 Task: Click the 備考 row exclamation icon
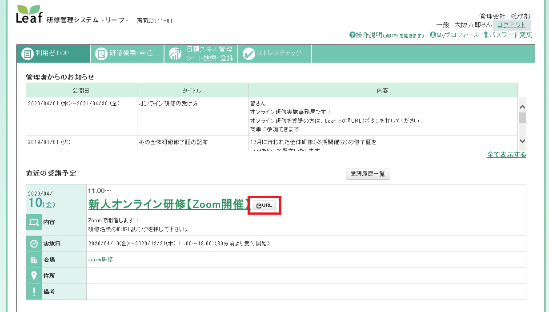click(34, 292)
